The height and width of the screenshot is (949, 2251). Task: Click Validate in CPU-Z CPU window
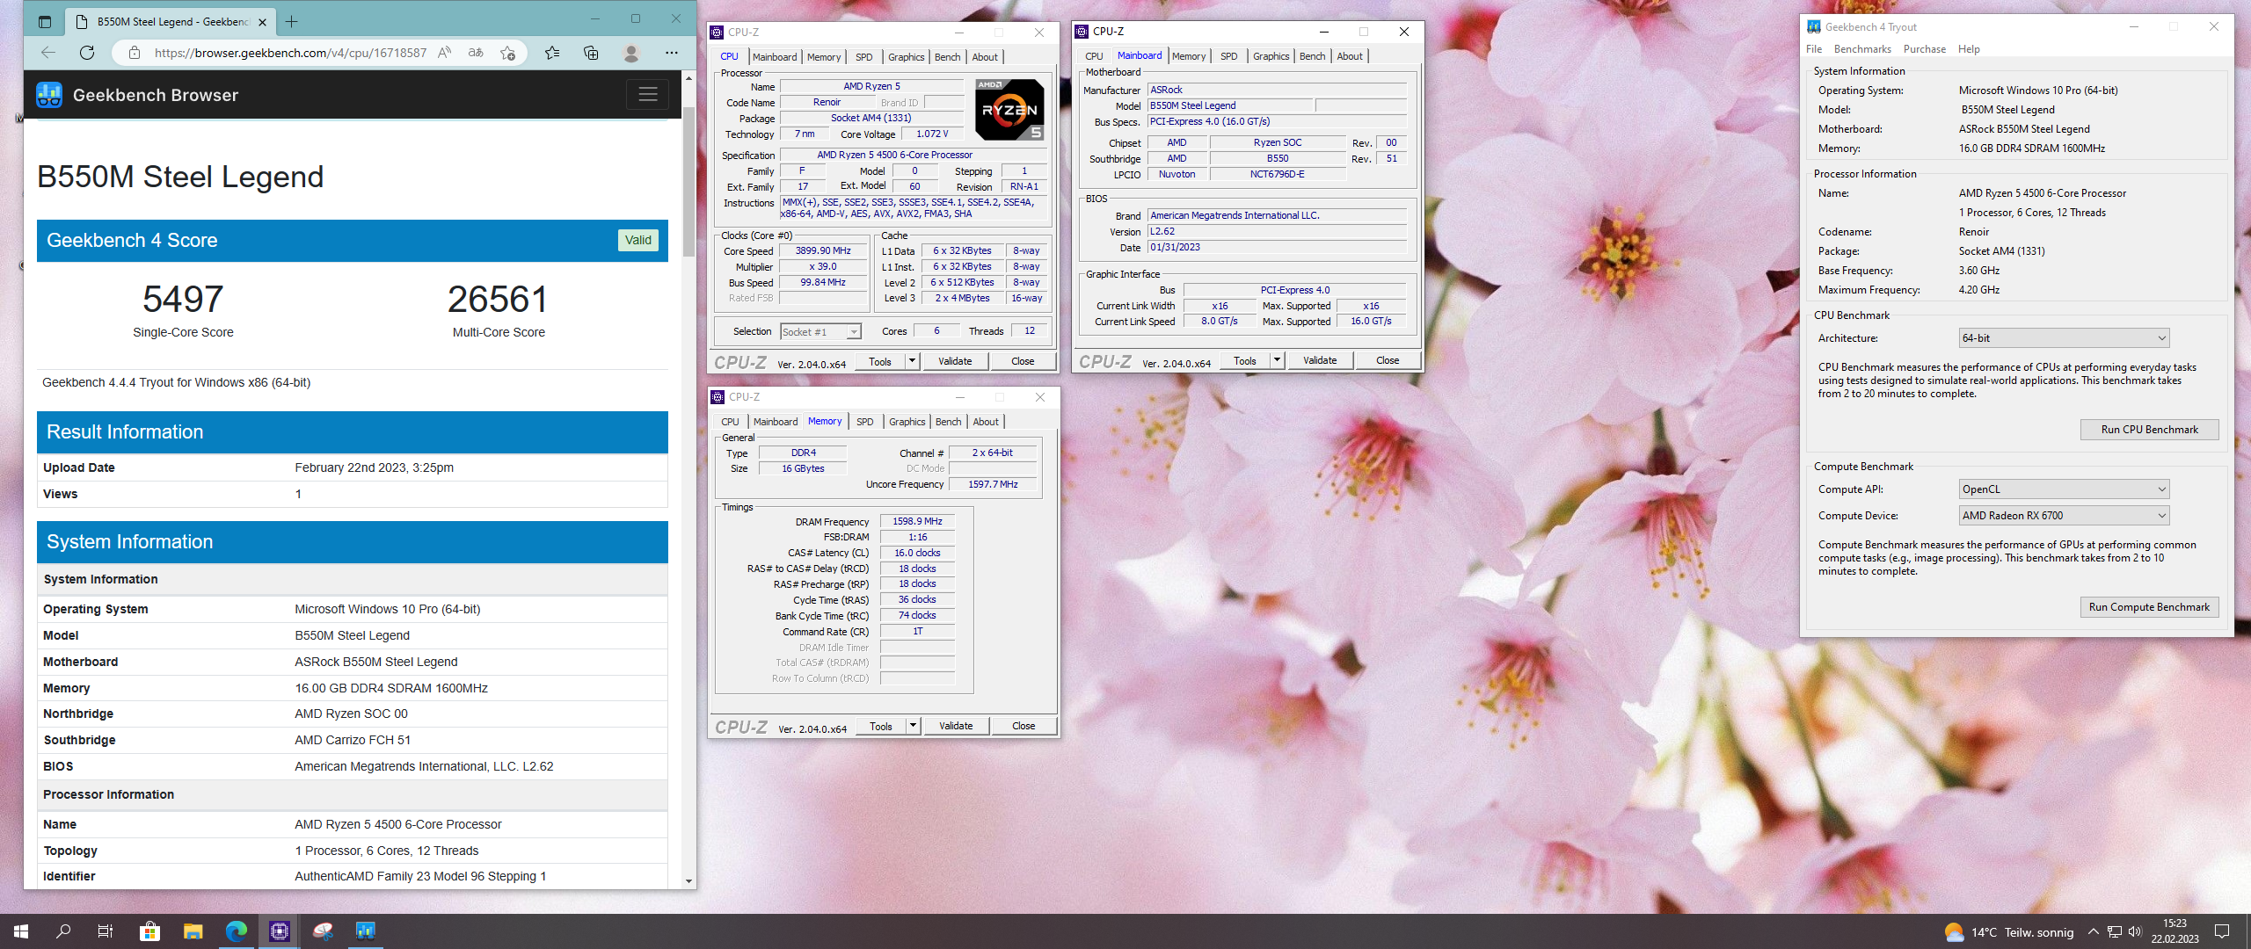[x=955, y=361]
